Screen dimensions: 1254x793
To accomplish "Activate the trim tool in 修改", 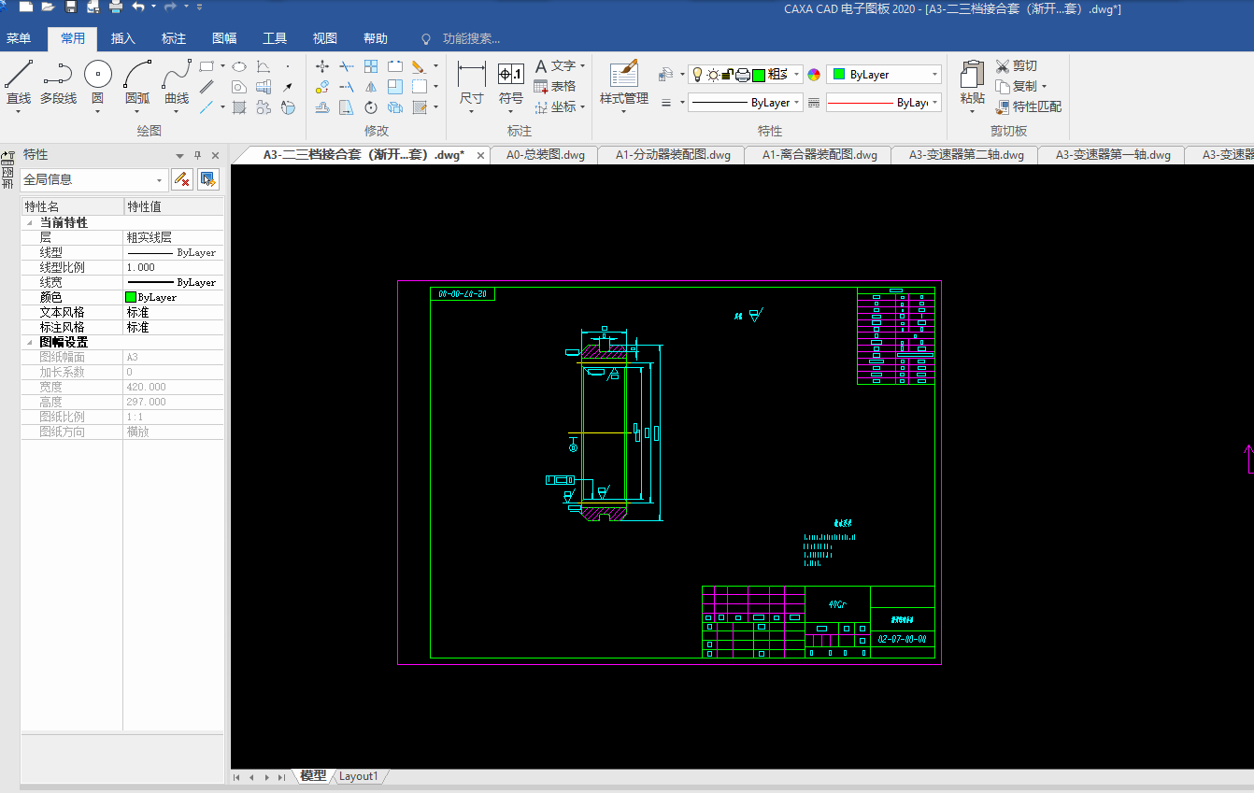I will click(x=347, y=66).
